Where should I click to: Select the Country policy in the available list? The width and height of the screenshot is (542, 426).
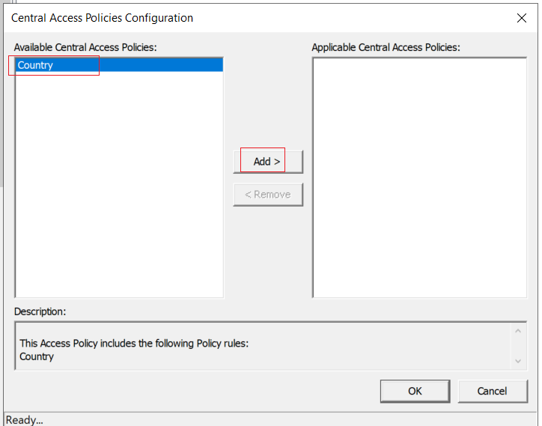coord(119,65)
